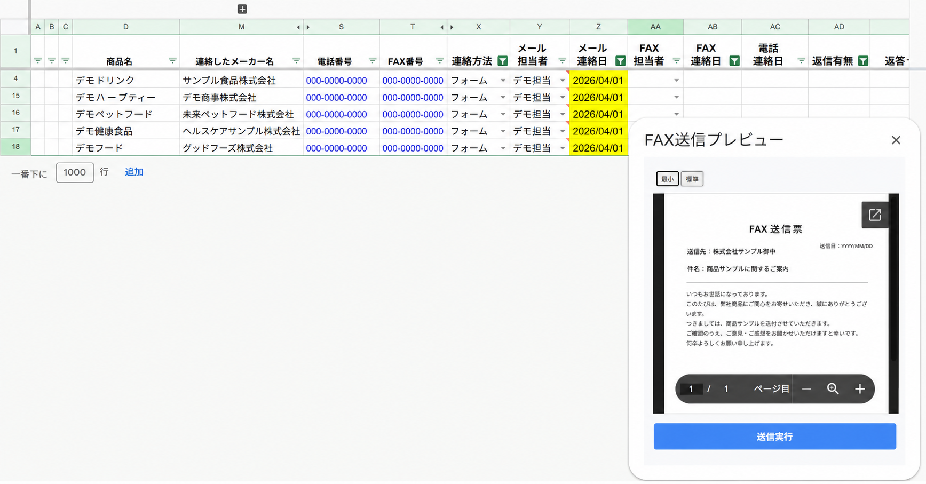Zoom out the PDF preview
This screenshot has width=926, height=484.
tap(806, 389)
